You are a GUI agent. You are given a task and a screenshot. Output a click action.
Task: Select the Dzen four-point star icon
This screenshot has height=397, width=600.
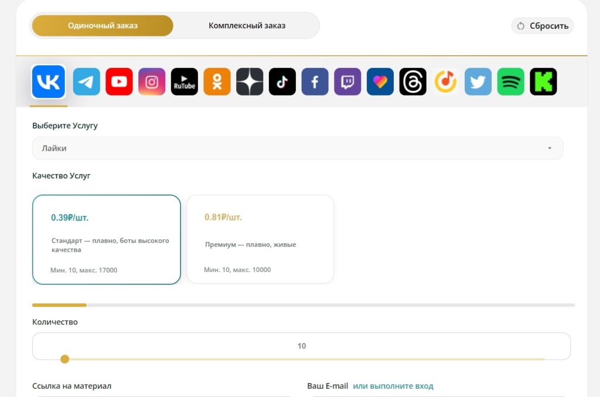[x=250, y=82]
